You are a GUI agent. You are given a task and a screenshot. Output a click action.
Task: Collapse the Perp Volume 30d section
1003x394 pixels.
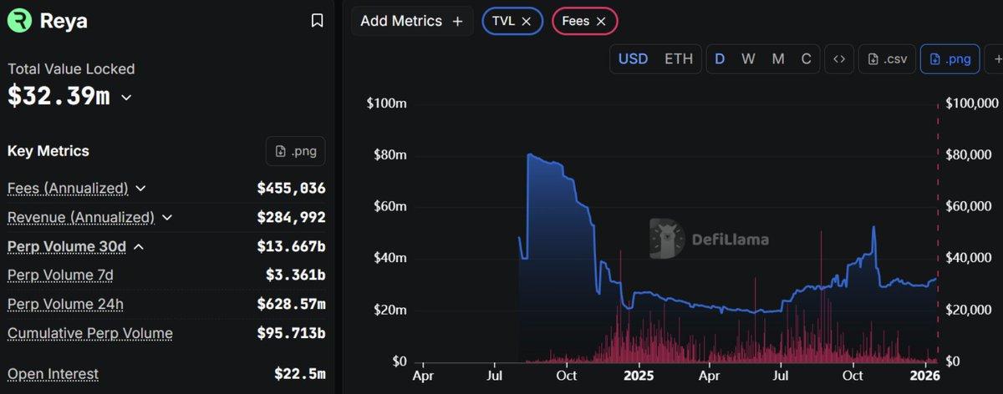tap(139, 247)
